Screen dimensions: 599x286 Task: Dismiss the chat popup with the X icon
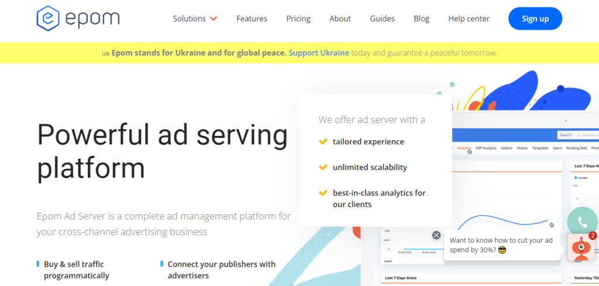tap(436, 235)
